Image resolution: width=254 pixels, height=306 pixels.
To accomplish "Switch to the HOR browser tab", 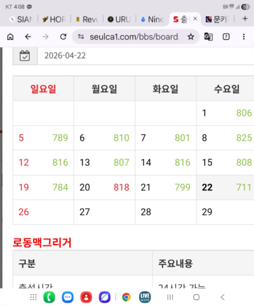I will 54,19.
